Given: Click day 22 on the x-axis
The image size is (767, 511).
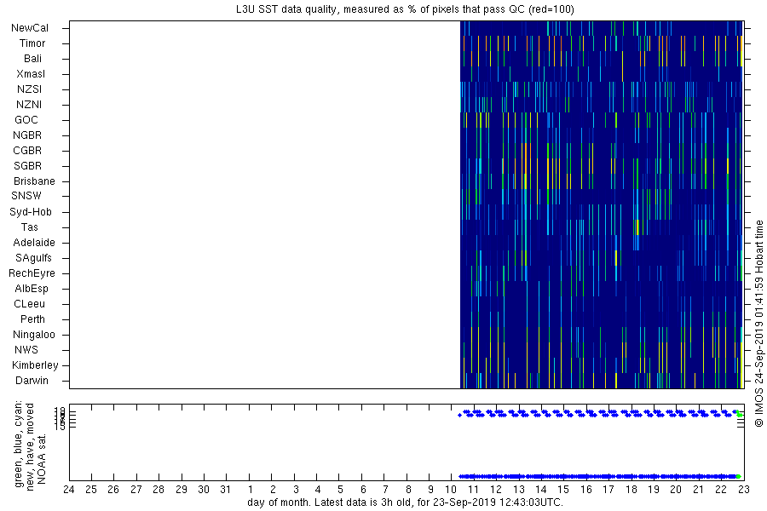Looking at the screenshot, I should pos(720,490).
